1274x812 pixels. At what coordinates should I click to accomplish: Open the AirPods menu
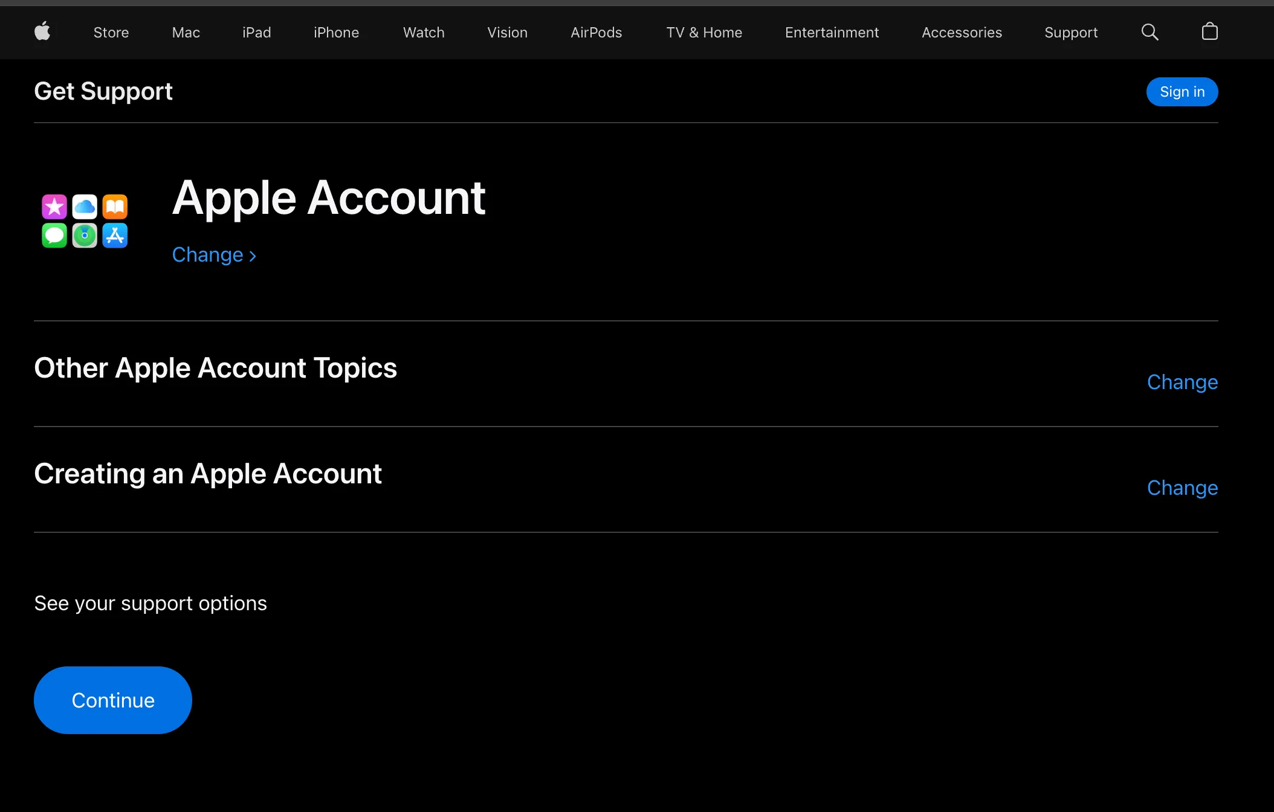(597, 33)
